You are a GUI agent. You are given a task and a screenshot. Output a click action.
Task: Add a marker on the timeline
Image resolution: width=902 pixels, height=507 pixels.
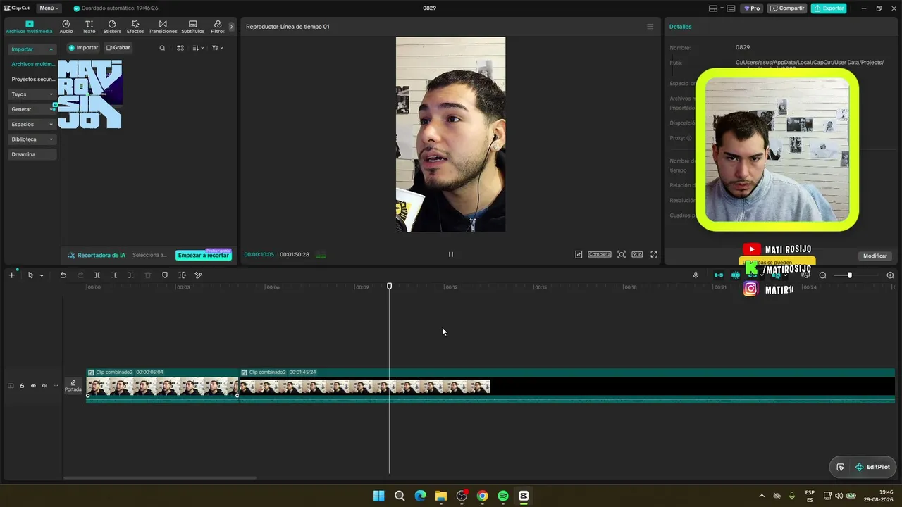(x=165, y=275)
